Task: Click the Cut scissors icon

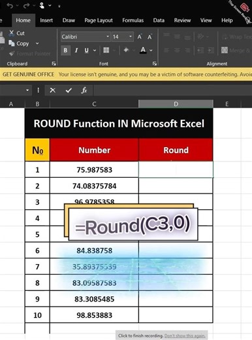Action: (11, 33)
